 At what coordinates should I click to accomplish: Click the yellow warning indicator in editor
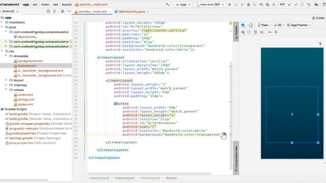(231, 23)
